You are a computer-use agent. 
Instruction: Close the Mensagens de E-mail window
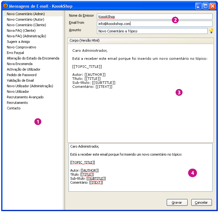tap(213, 6)
